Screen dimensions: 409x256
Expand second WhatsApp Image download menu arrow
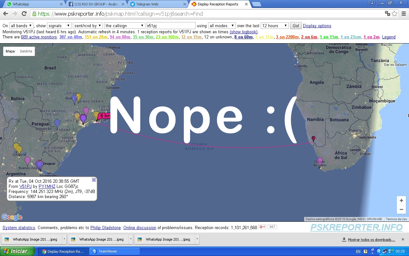(131, 239)
